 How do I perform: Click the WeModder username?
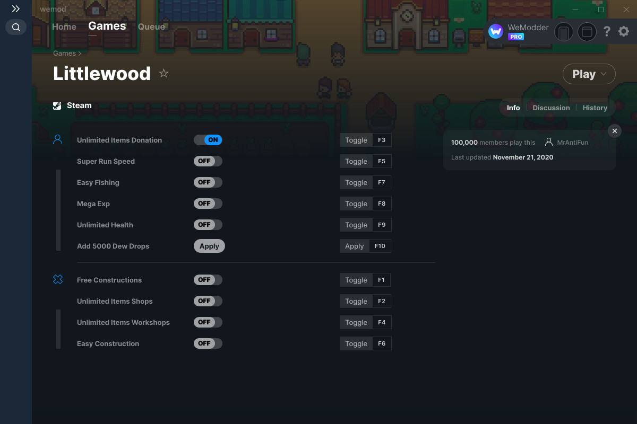tap(528, 28)
